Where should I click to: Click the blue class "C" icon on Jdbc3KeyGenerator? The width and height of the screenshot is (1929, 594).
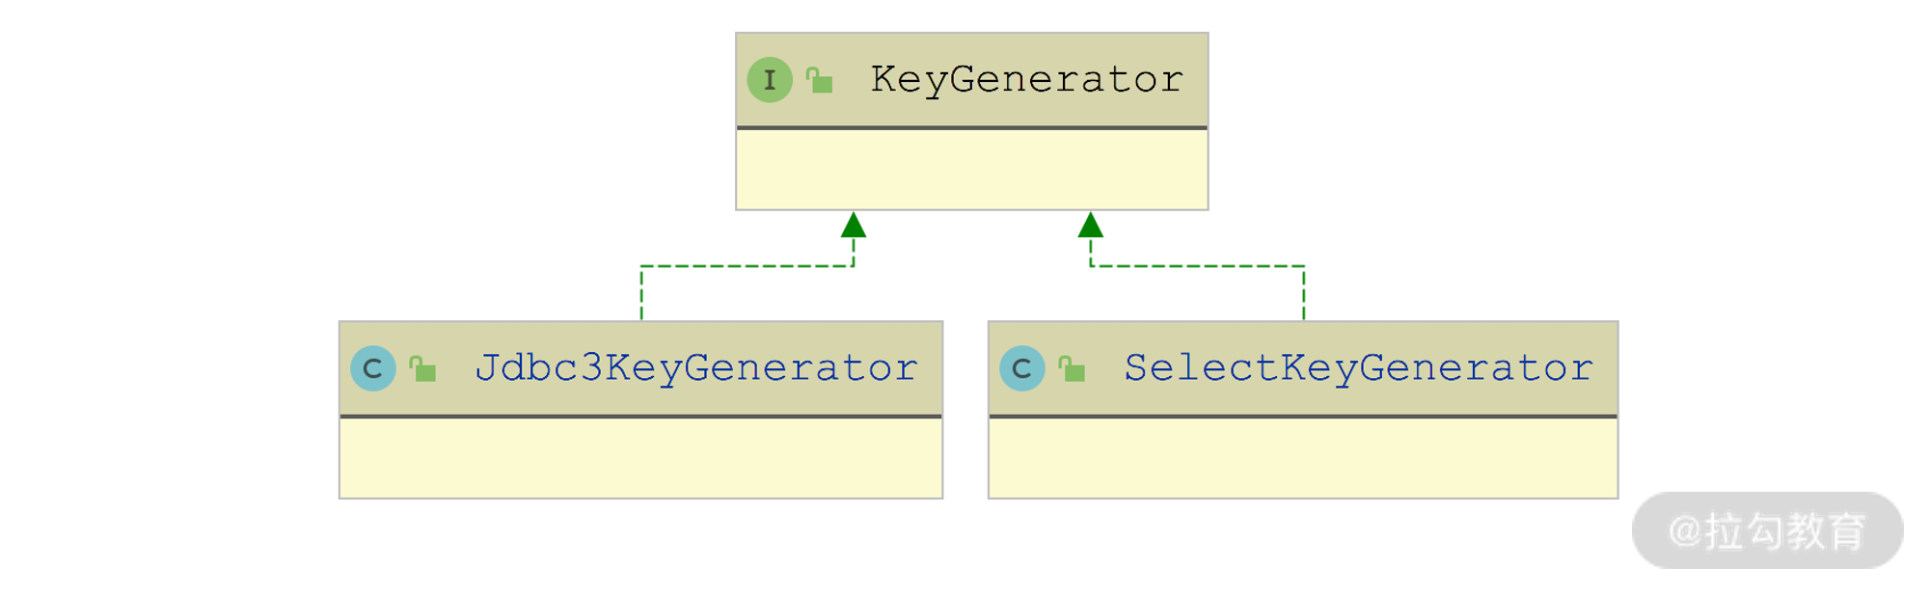click(x=373, y=368)
